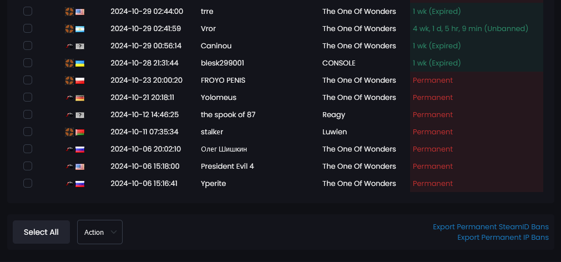Click unknown country flag icon beside Caninou
The height and width of the screenshot is (262, 561).
(80, 46)
